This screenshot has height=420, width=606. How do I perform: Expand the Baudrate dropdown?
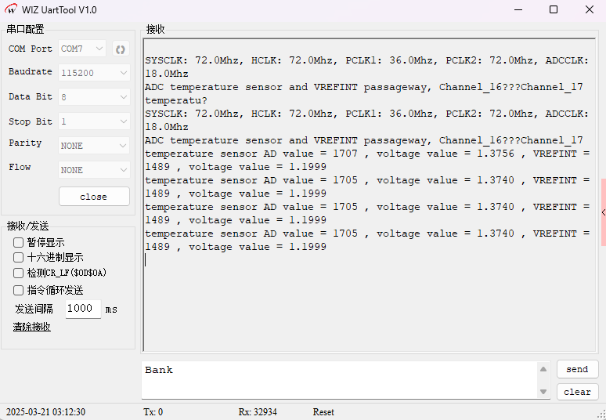click(x=94, y=72)
